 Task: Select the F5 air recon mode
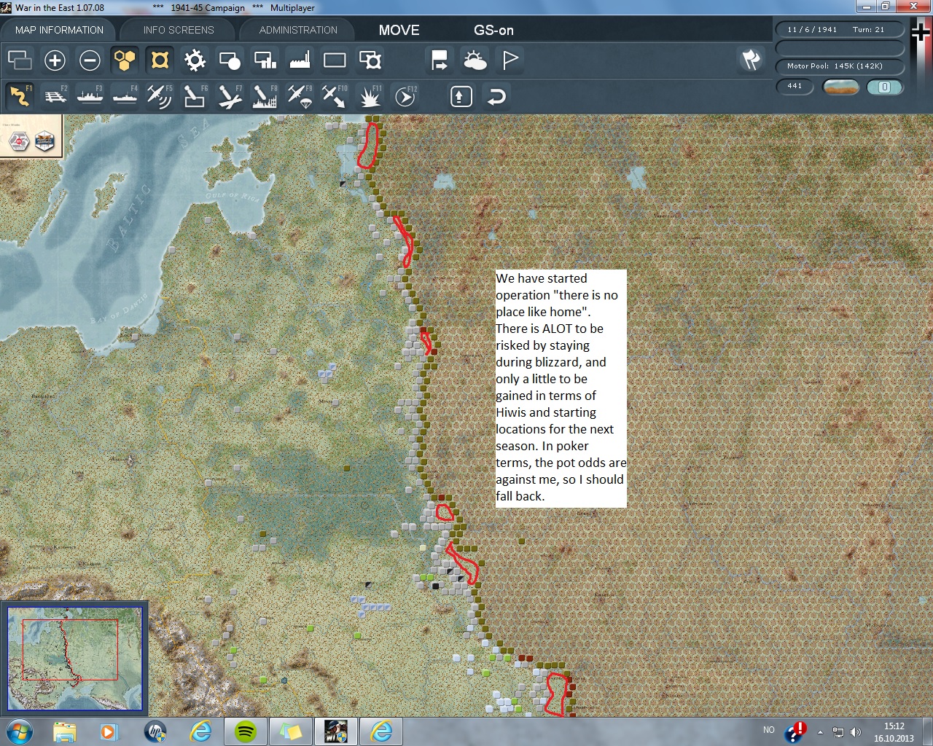[x=159, y=96]
